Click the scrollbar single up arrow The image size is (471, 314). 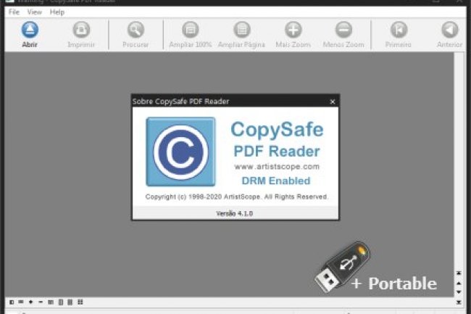(459, 283)
